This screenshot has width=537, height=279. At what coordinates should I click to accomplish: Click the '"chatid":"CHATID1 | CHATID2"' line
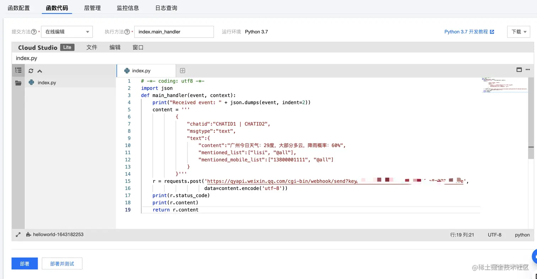[x=229, y=124]
